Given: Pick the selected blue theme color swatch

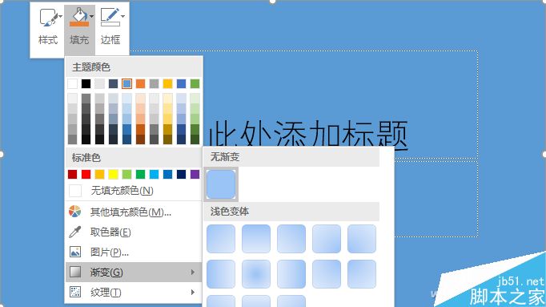Looking at the screenshot, I should [x=126, y=83].
